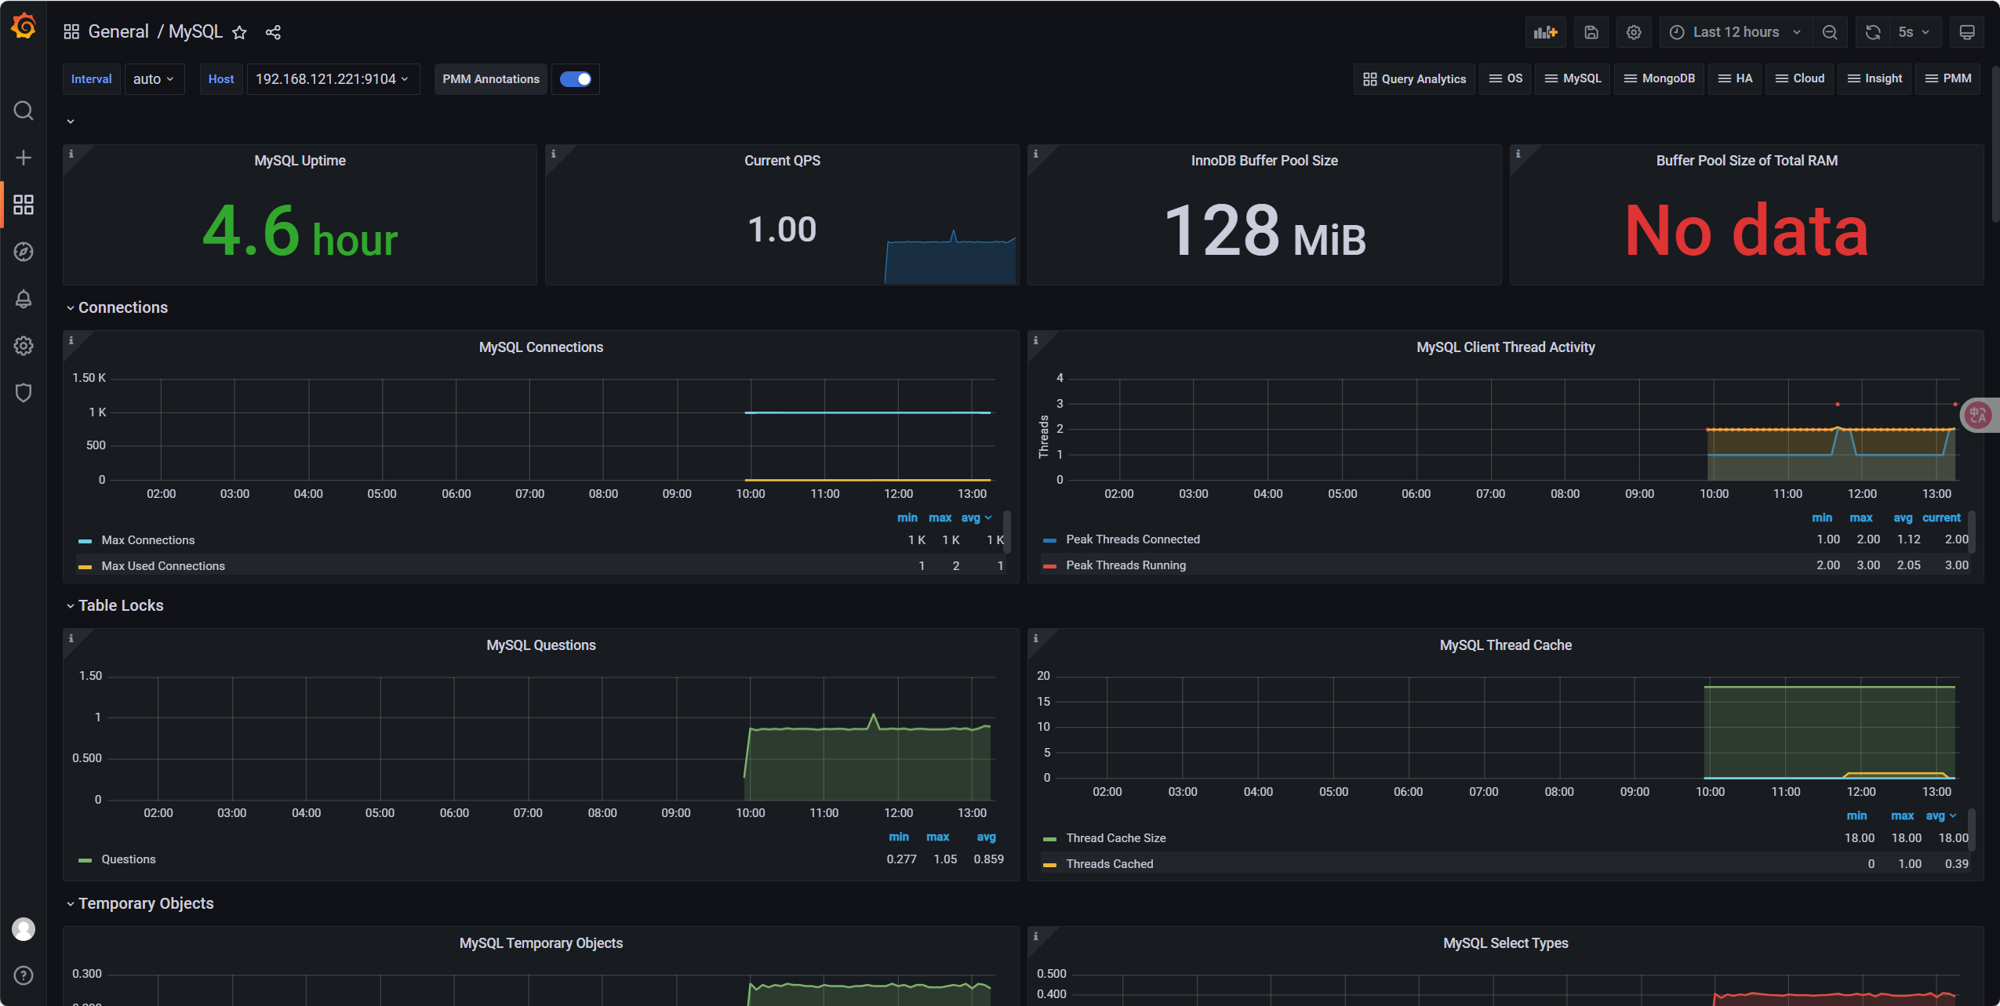
Task: Open the Host 192.168.121.221:9104 dropdown
Action: click(333, 79)
